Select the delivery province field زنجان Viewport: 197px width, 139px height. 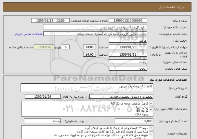click(128, 62)
